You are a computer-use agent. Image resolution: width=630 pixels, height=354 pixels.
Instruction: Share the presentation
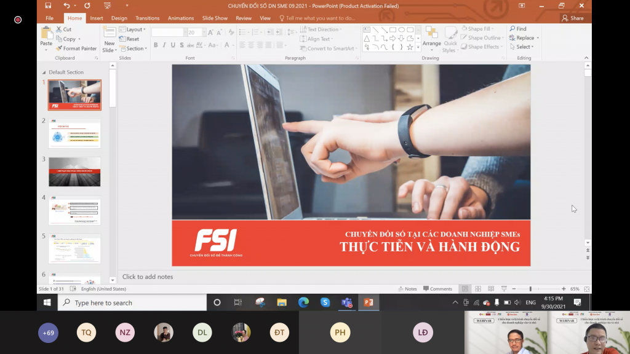tap(573, 18)
